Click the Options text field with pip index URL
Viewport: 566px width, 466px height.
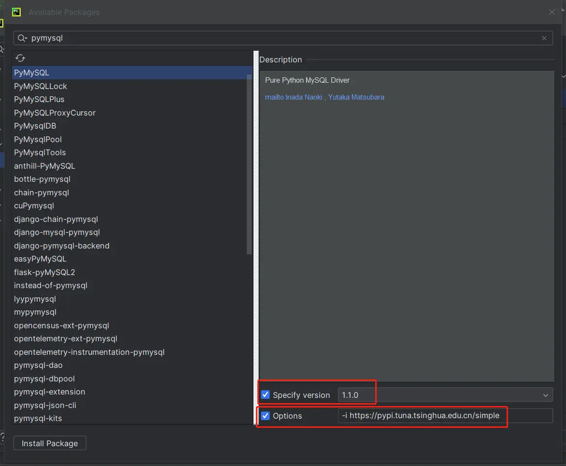click(x=445, y=416)
